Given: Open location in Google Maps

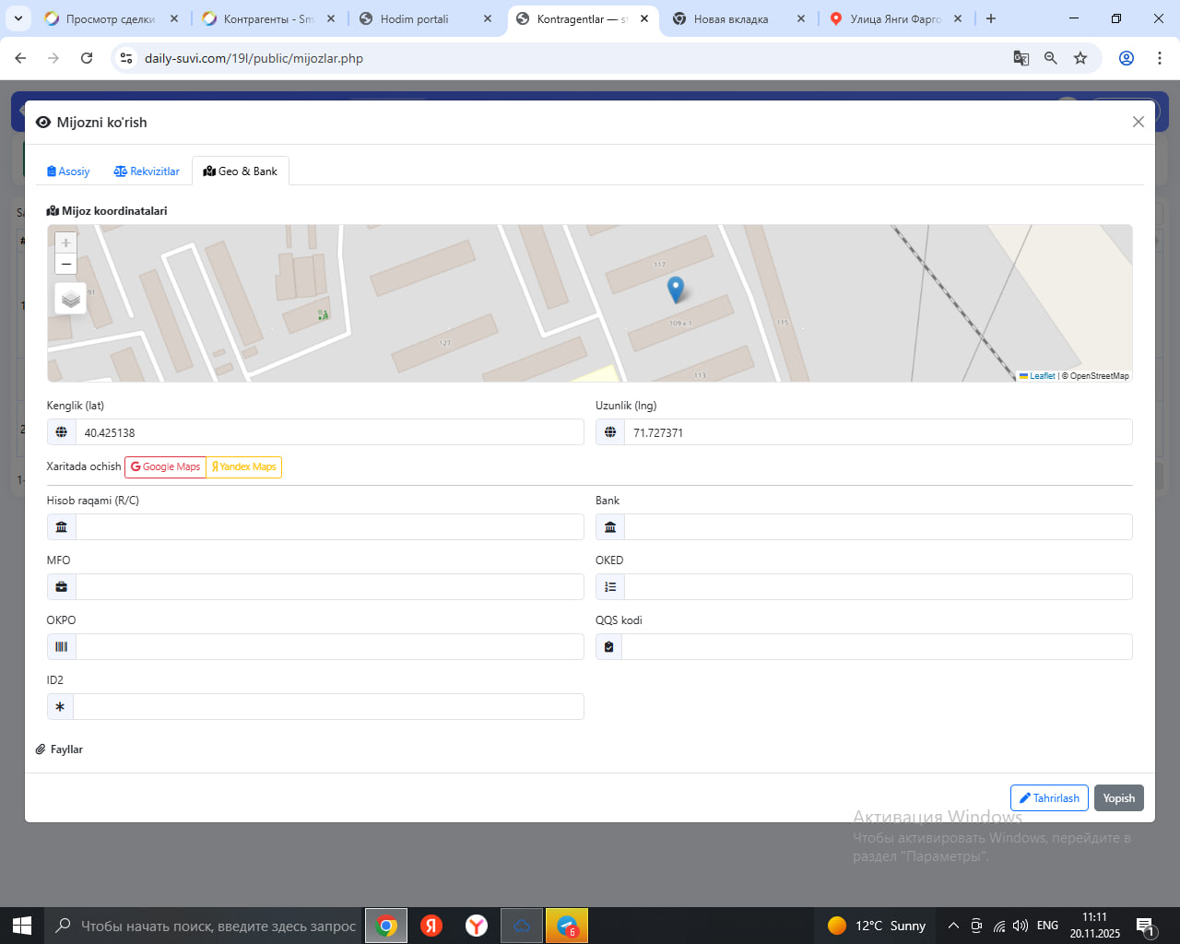Looking at the screenshot, I should (x=166, y=467).
